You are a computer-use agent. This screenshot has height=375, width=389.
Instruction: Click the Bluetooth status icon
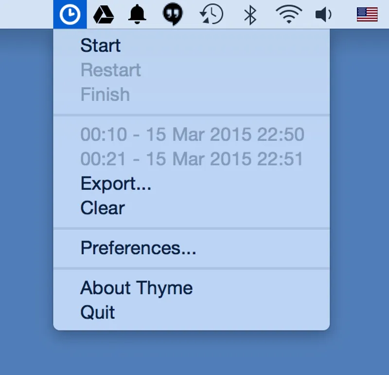click(x=249, y=14)
